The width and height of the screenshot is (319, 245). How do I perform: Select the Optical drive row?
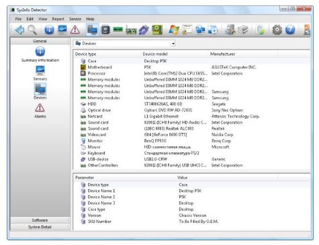point(191,110)
